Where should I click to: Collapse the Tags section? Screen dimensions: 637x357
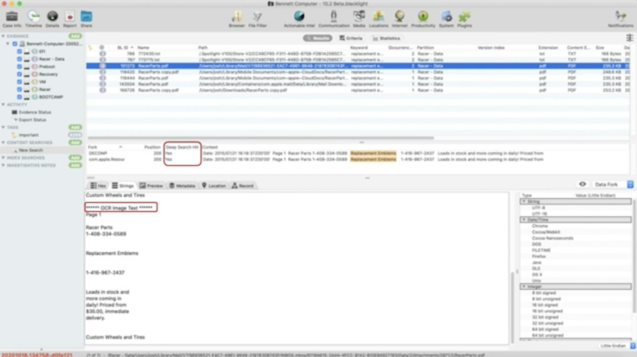click(x=3, y=127)
